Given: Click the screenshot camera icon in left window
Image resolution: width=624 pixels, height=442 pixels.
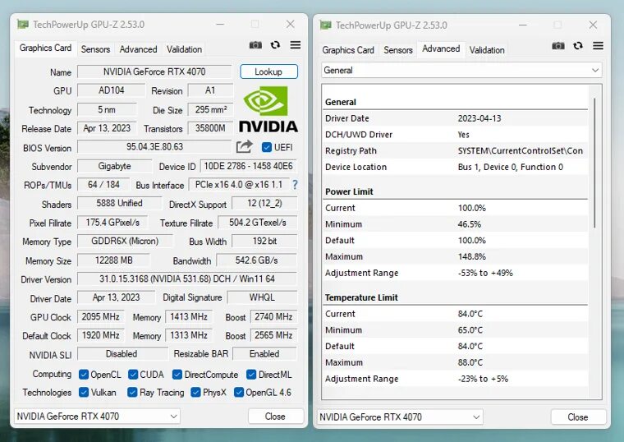Looking at the screenshot, I should (x=255, y=45).
